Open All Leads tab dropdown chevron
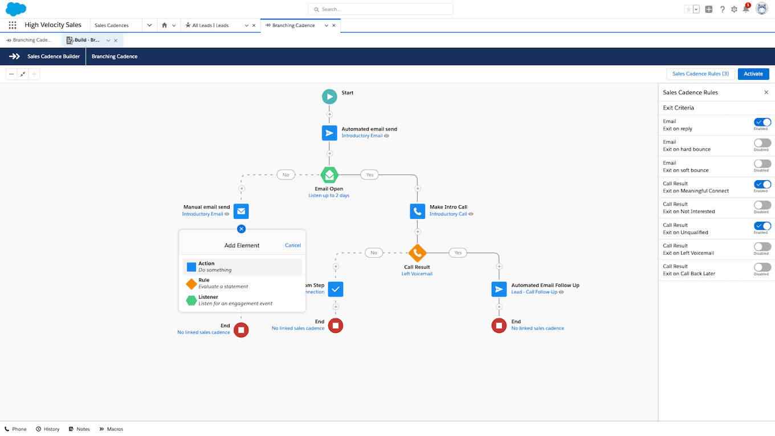The height and width of the screenshot is (436, 775). [247, 26]
